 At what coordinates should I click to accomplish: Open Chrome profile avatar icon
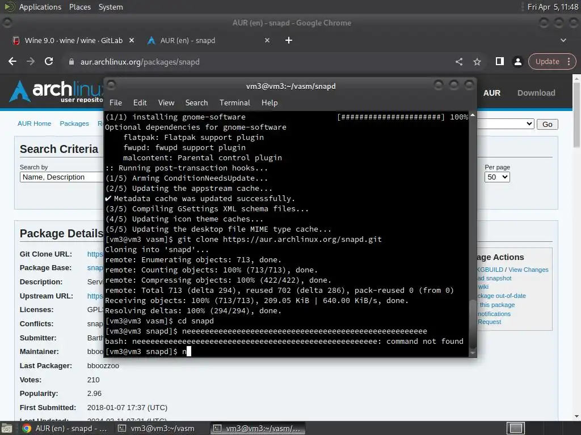click(518, 62)
